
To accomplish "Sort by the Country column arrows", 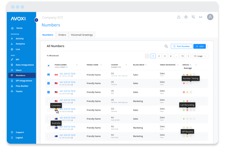I will tap(126, 65).
